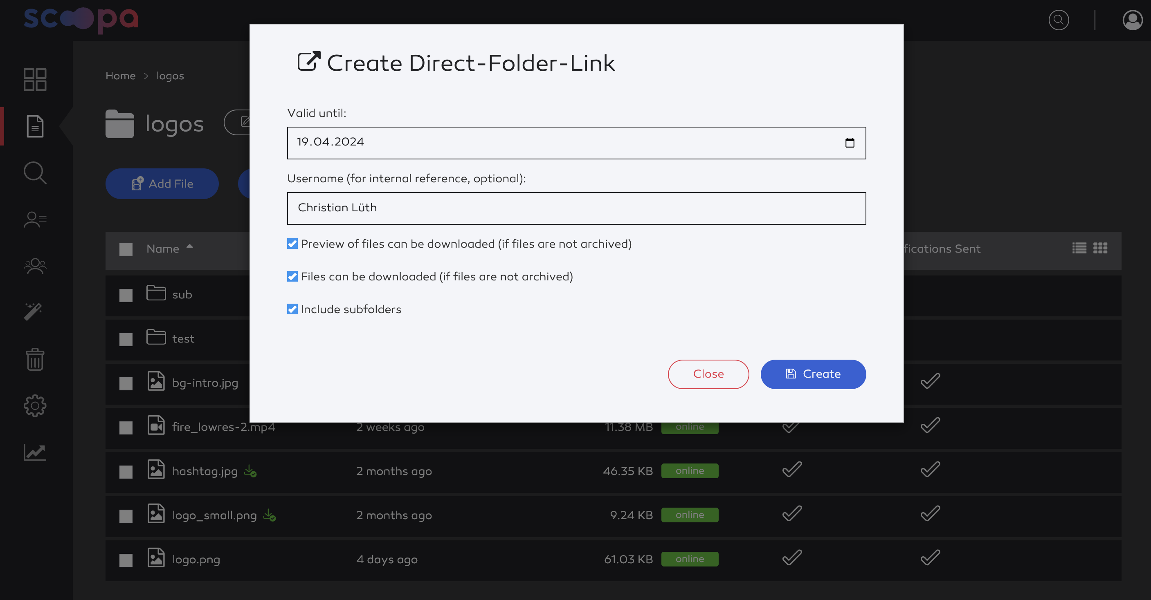Click the Close button in dialog

click(708, 374)
